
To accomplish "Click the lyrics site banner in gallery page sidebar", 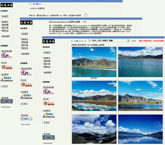I will click(x=49, y=115).
